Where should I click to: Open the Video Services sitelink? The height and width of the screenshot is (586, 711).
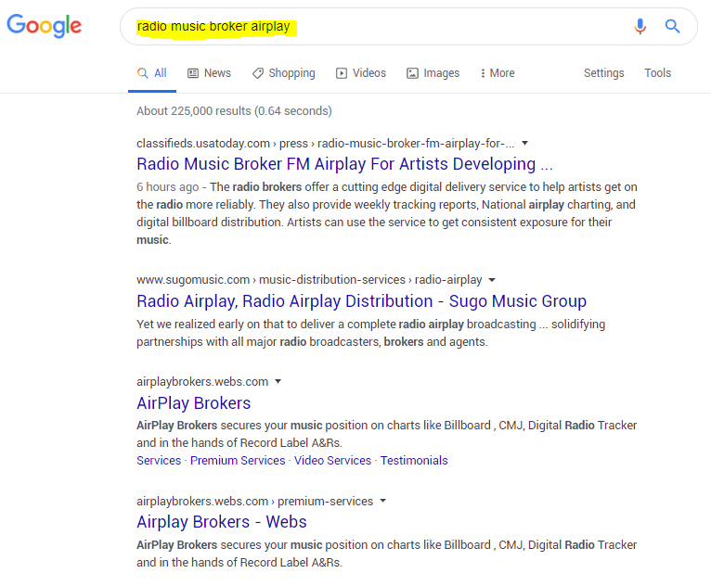pyautogui.click(x=332, y=461)
